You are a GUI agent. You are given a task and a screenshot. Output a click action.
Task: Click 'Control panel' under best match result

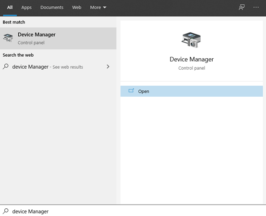tap(31, 43)
